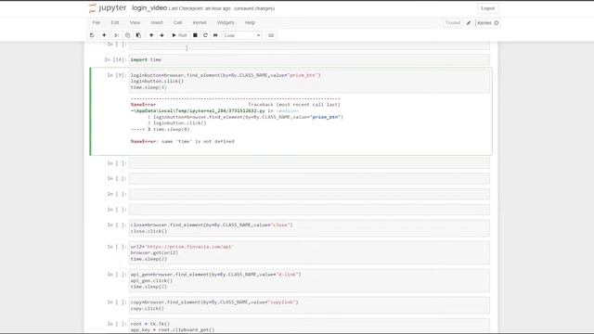Open the cell type Code dropdown

241,35
